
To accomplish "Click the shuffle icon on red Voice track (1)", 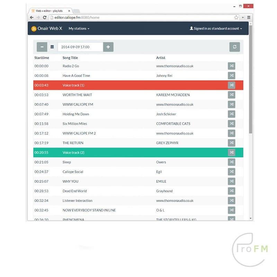I will 231,85.
